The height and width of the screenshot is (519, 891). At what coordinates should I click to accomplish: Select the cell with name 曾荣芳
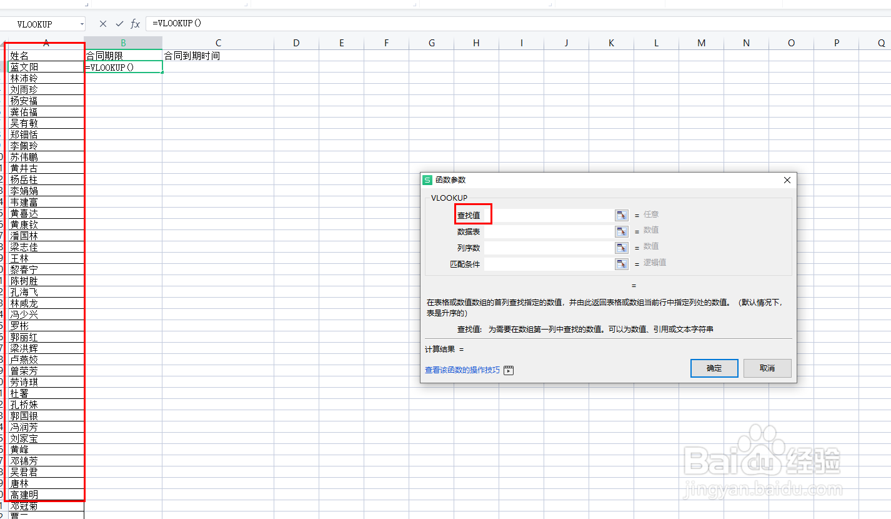click(x=46, y=371)
